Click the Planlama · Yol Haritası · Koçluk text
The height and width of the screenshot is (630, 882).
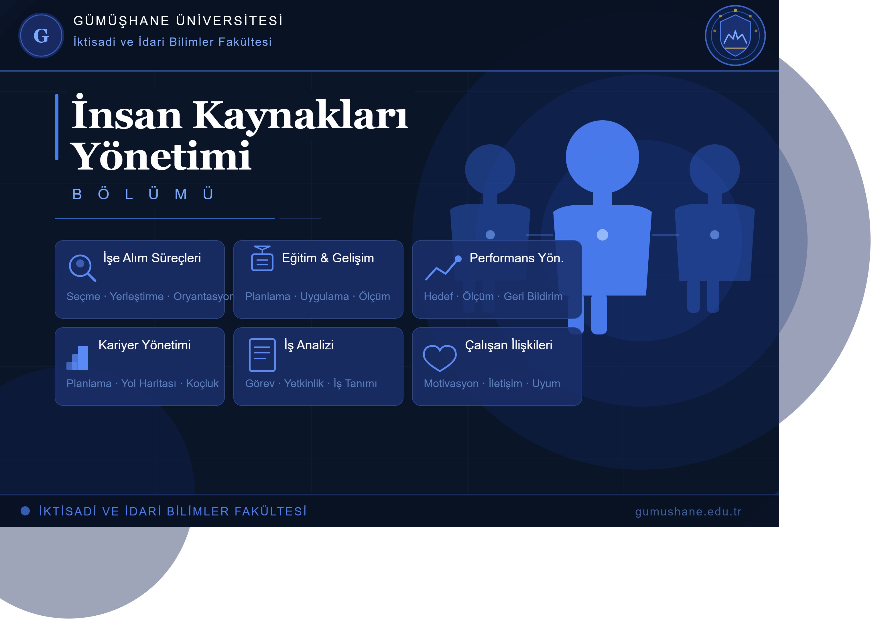pos(142,384)
